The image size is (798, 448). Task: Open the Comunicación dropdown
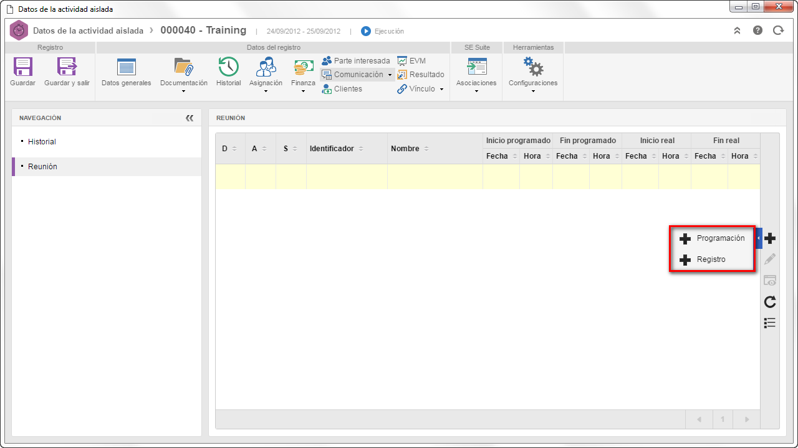pos(357,75)
